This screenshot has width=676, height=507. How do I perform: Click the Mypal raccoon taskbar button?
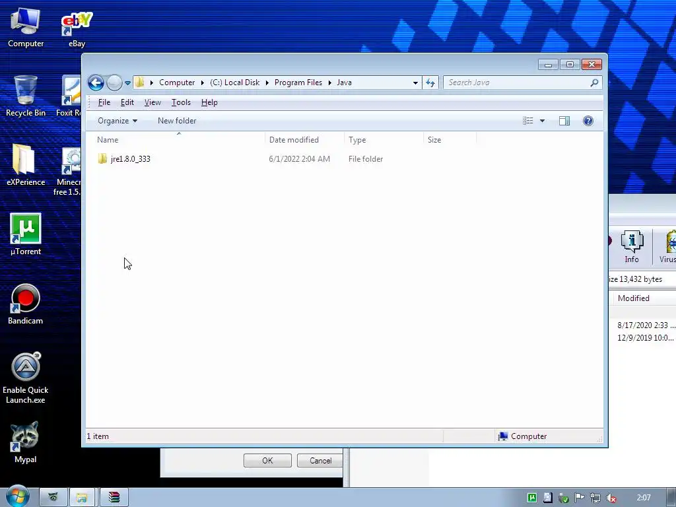pyautogui.click(x=53, y=498)
